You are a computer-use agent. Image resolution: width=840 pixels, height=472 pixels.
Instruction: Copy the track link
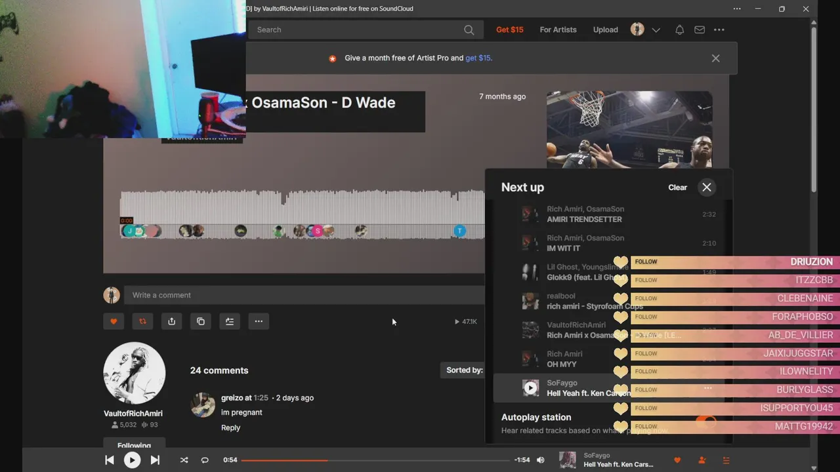201,321
